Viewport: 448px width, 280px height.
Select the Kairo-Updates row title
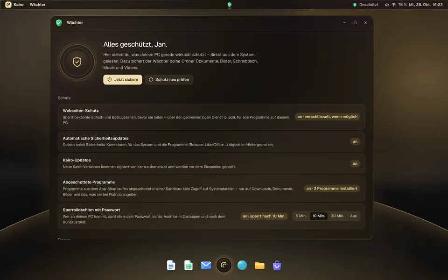click(x=77, y=160)
